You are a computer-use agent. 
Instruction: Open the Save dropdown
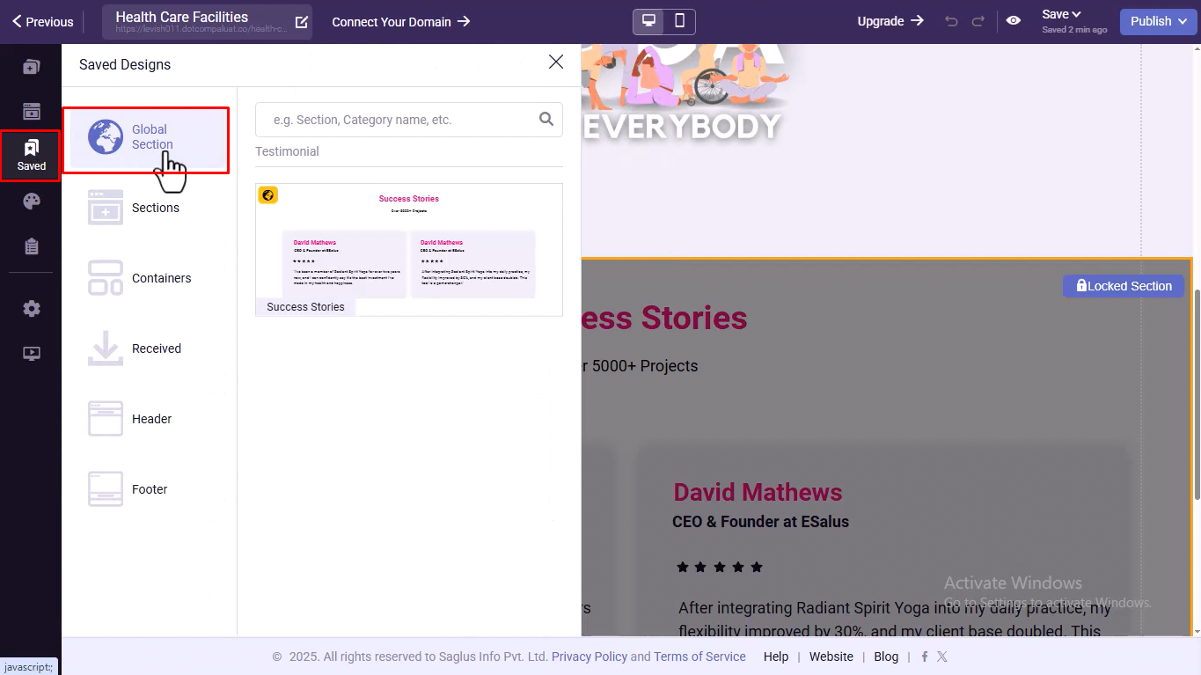tap(1061, 14)
